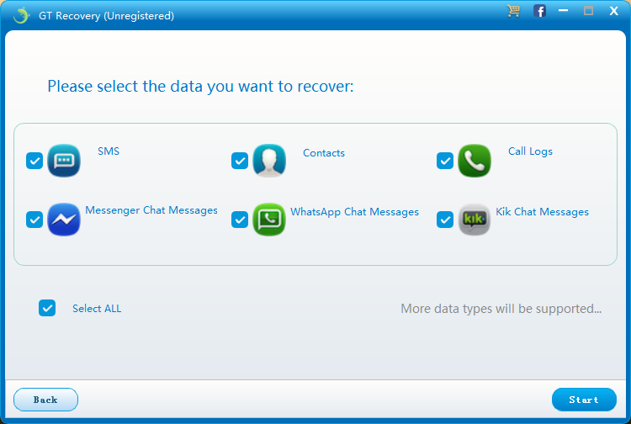Click the Kik chat icon
The image size is (631, 424).
(x=475, y=220)
